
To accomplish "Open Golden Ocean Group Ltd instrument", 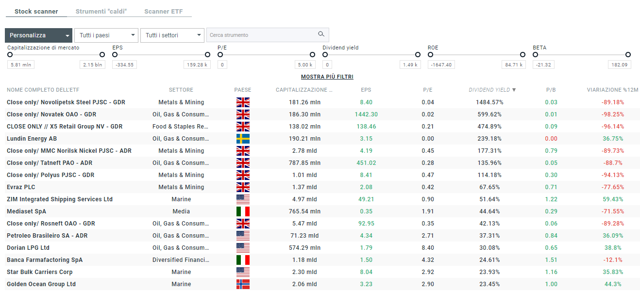I will pos(41,284).
